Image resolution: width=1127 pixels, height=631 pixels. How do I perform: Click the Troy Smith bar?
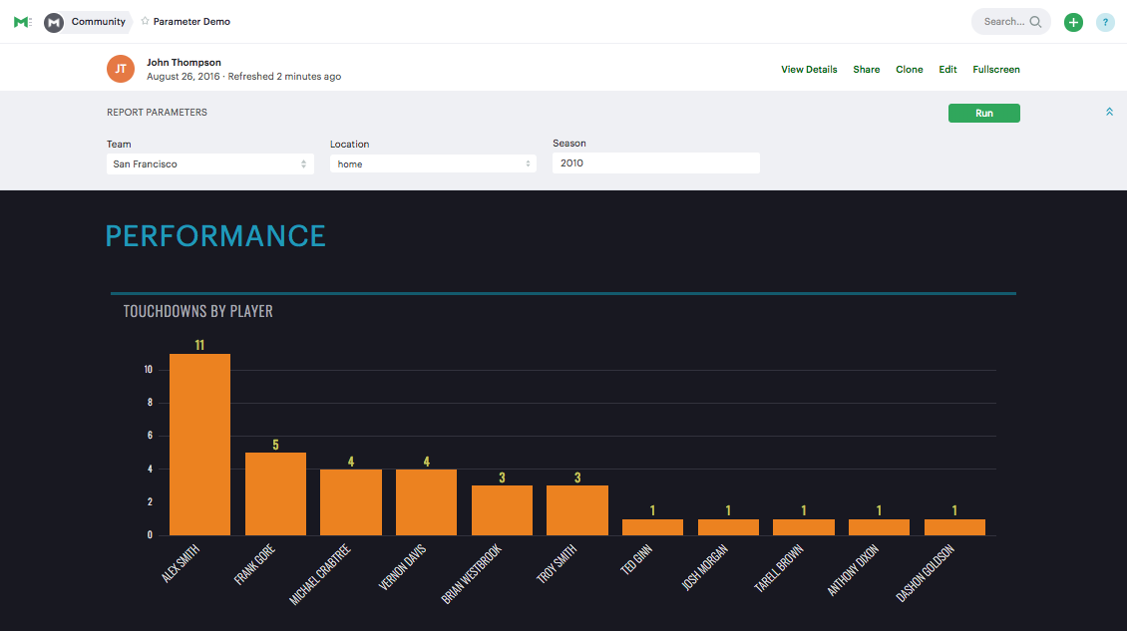[x=577, y=510]
